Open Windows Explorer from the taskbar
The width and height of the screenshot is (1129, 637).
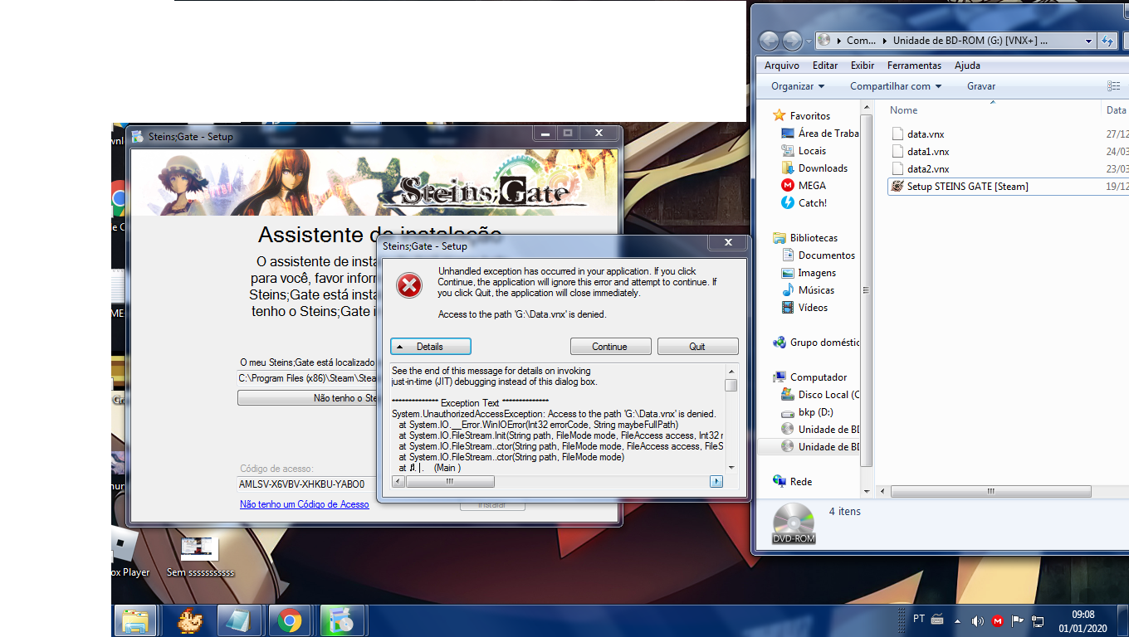(x=136, y=620)
